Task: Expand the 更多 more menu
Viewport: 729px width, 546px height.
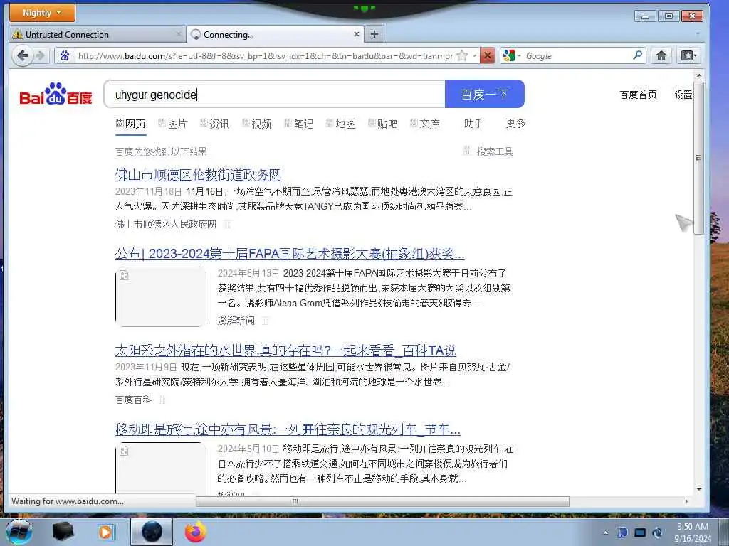Action: tap(515, 123)
